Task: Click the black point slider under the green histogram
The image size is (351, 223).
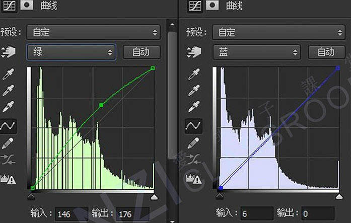Action: tap(31, 197)
